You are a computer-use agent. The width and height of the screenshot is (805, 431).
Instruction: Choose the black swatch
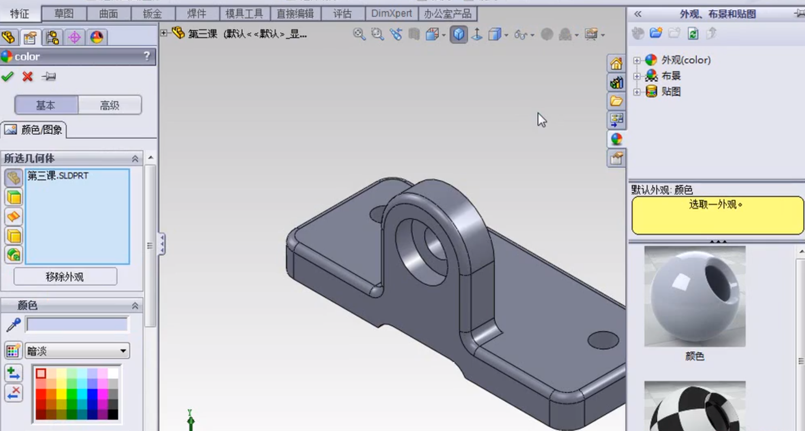[113, 415]
